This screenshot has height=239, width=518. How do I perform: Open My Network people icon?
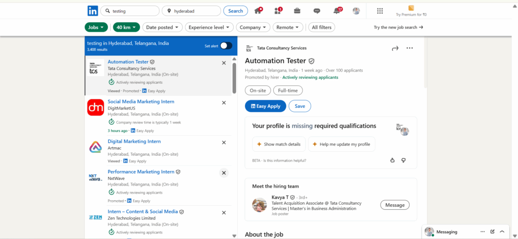[278, 11]
